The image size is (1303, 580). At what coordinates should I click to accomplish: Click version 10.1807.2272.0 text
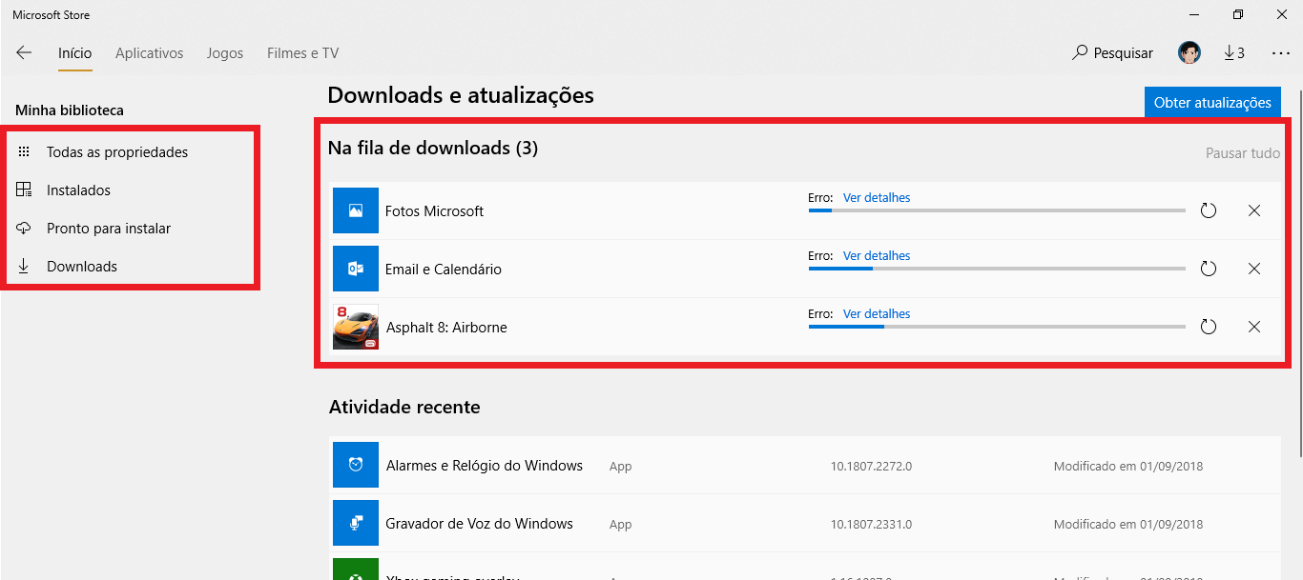coord(871,467)
